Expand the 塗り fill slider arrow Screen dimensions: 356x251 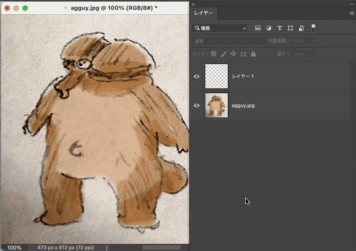click(312, 54)
